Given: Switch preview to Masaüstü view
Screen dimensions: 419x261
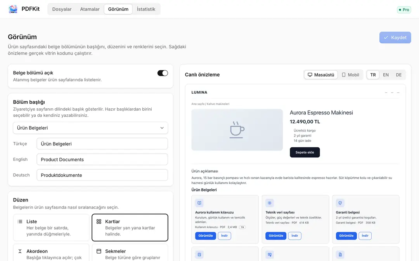Looking at the screenshot, I should (321, 75).
